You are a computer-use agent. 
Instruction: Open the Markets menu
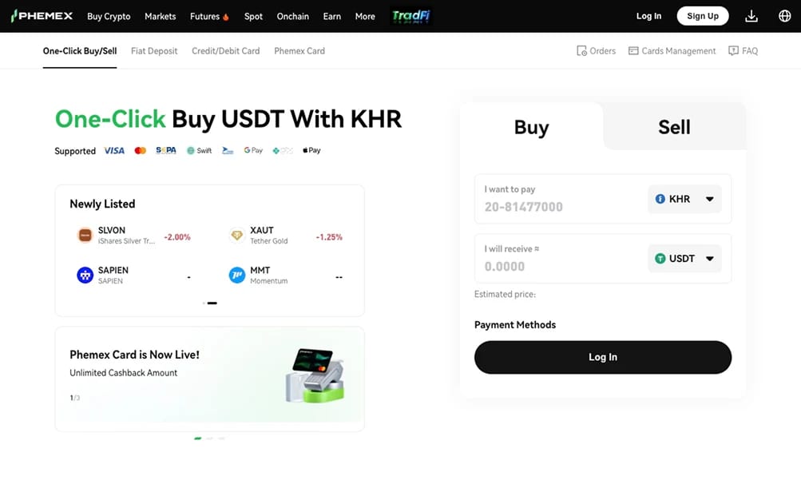[160, 16]
